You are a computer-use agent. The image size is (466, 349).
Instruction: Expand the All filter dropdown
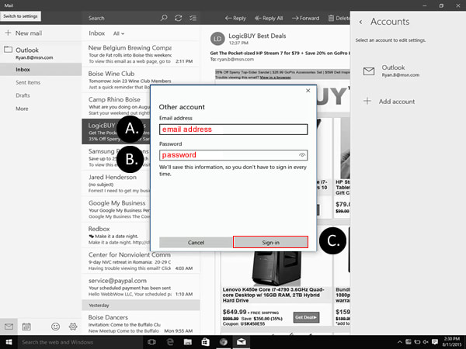[x=118, y=33]
